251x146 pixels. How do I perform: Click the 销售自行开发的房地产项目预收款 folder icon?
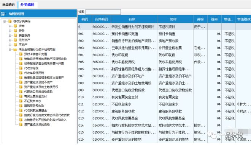pyautogui.click(x=21, y=59)
